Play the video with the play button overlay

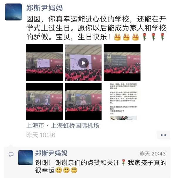pyautogui.click(x=83, y=63)
